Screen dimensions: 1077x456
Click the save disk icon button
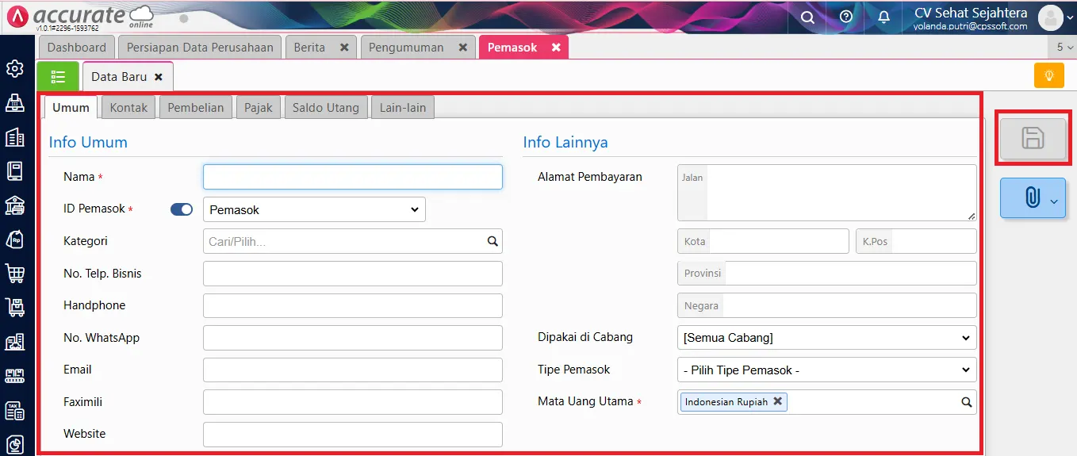pos(1032,139)
